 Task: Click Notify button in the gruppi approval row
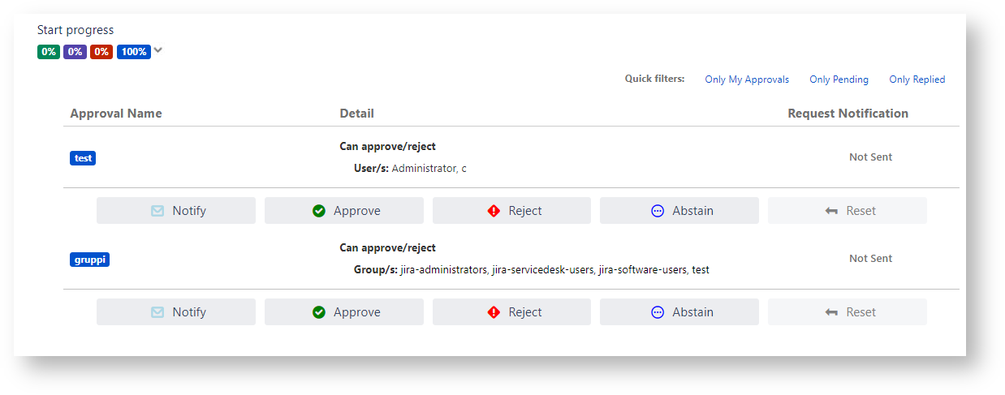coord(176,312)
